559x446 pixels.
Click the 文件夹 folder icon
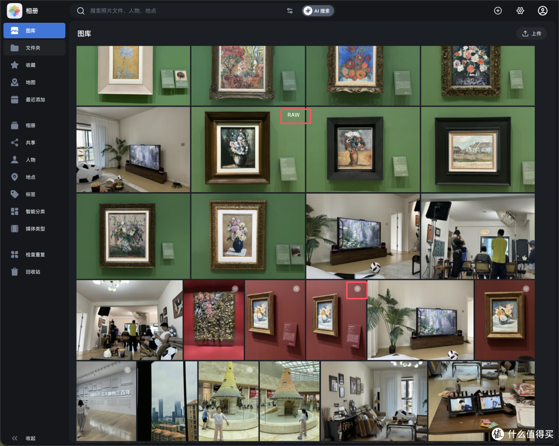point(14,48)
